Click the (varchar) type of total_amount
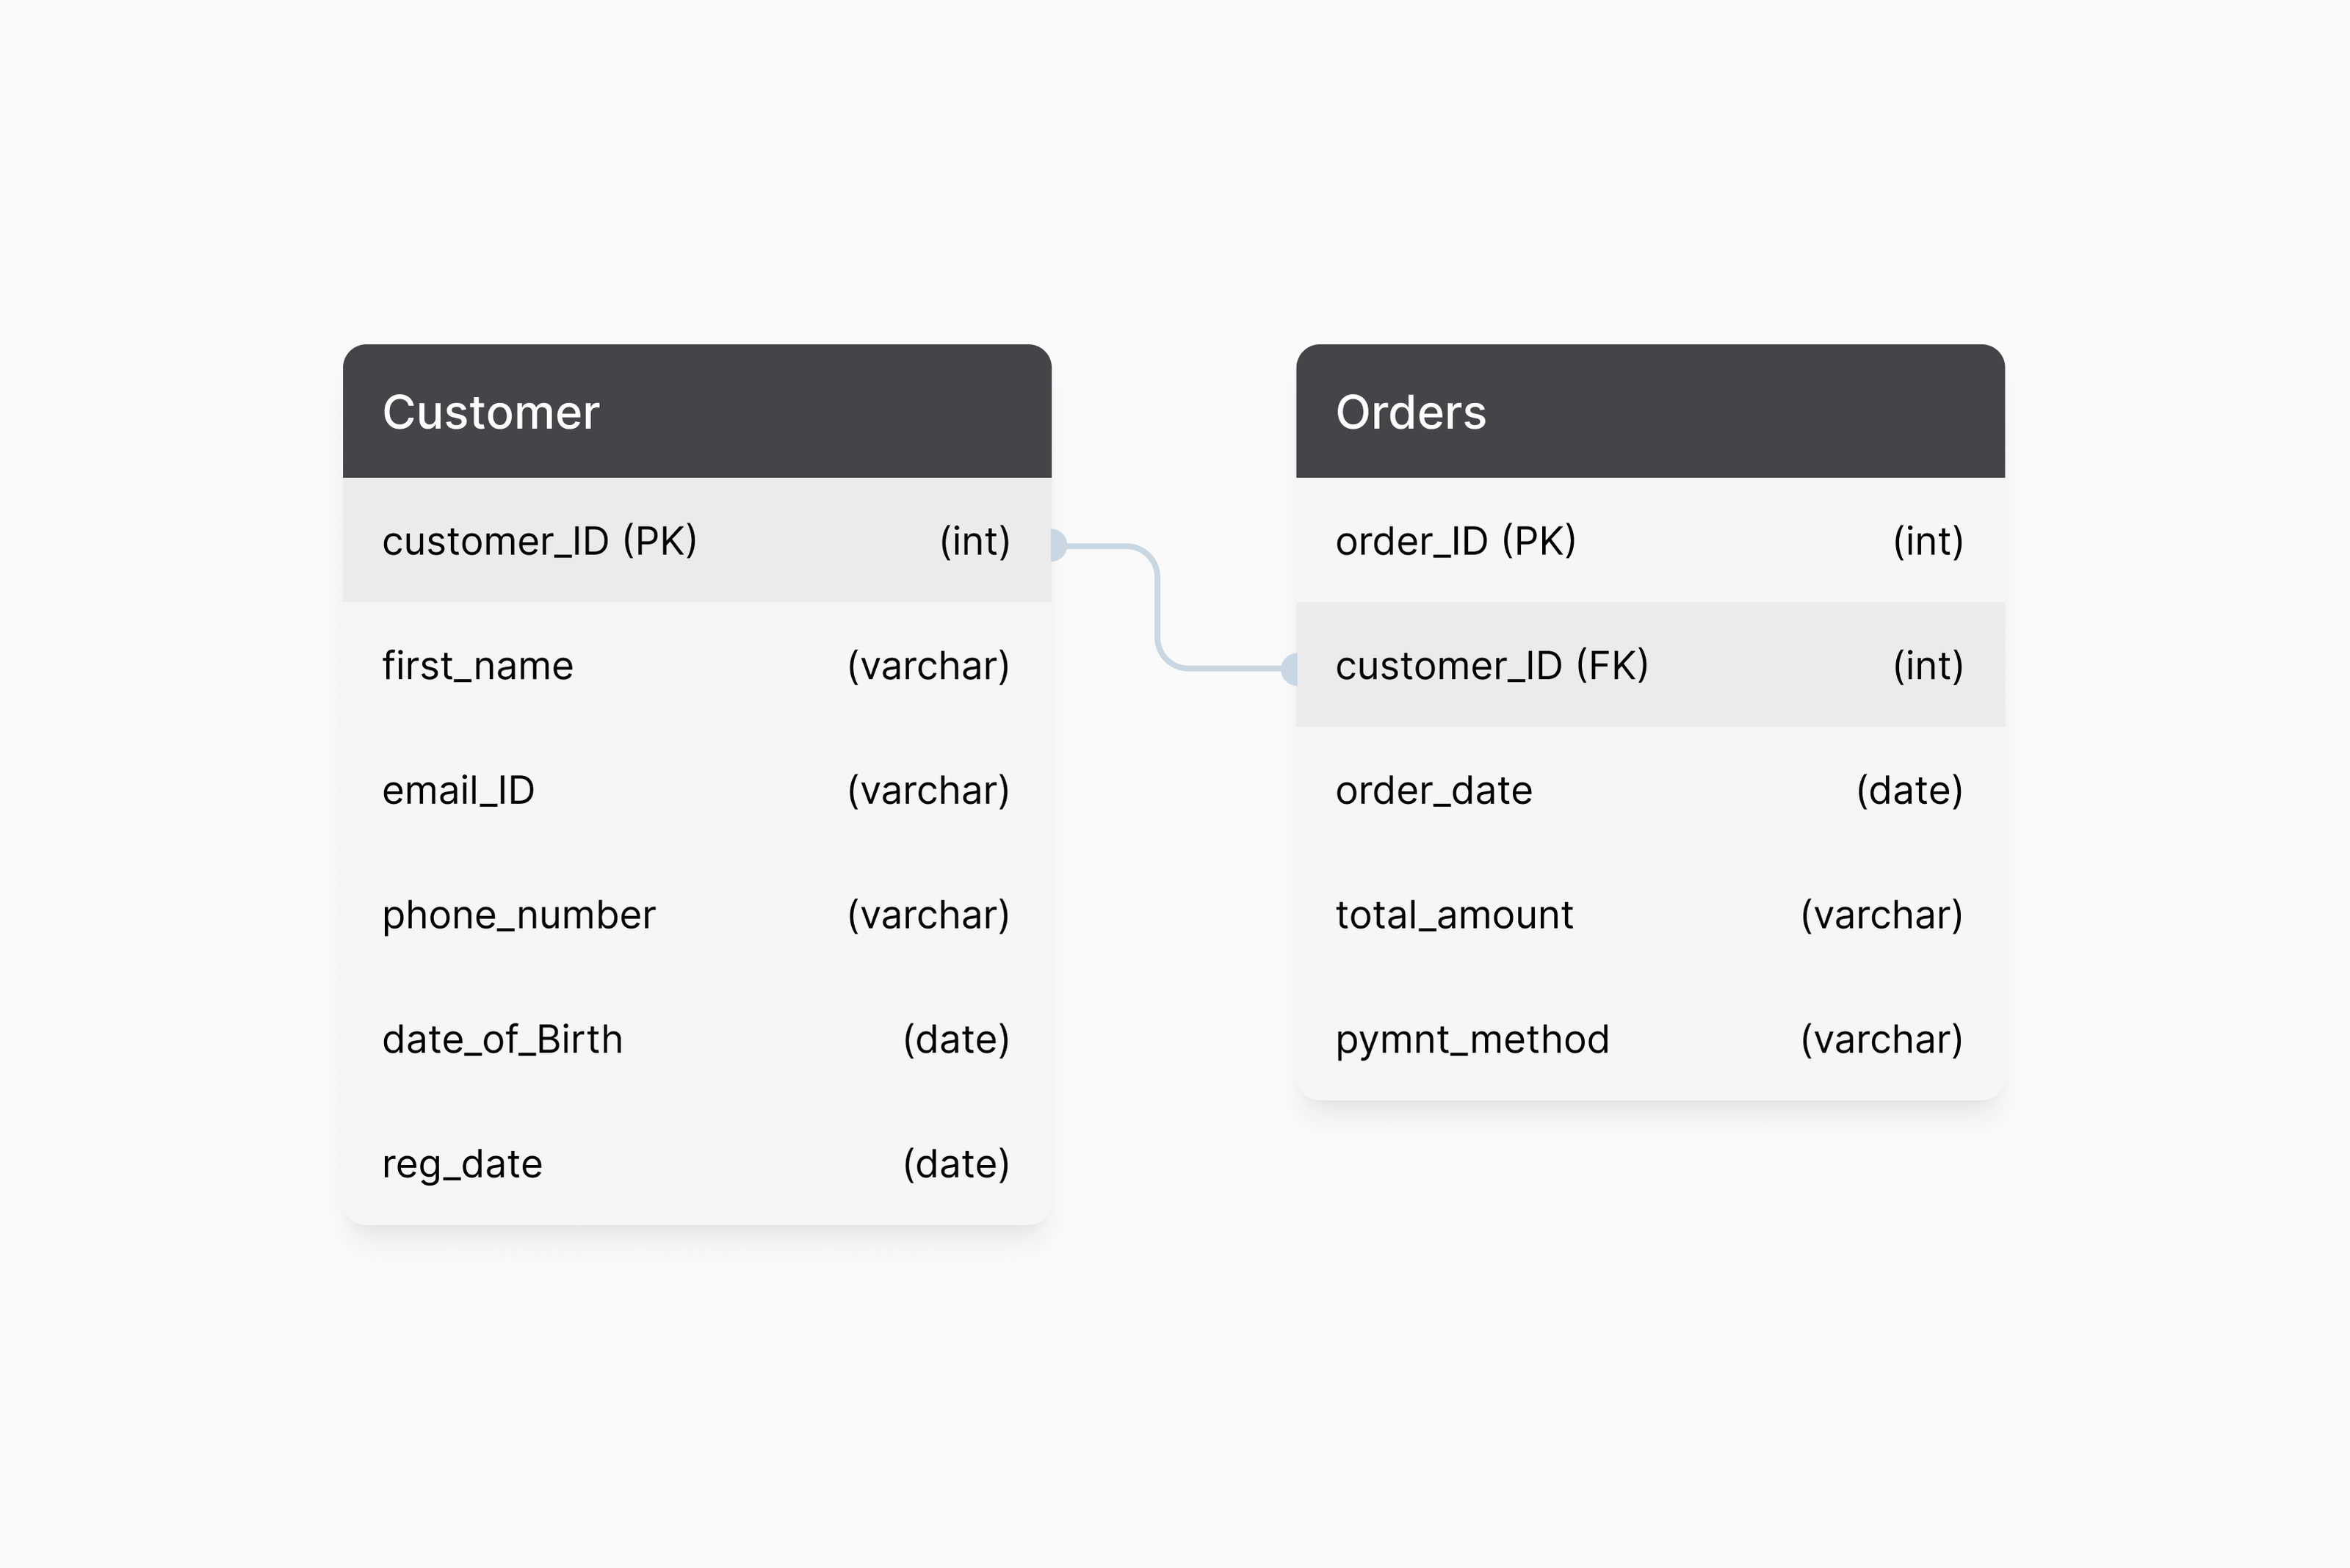The height and width of the screenshot is (1568, 2350). click(1881, 915)
